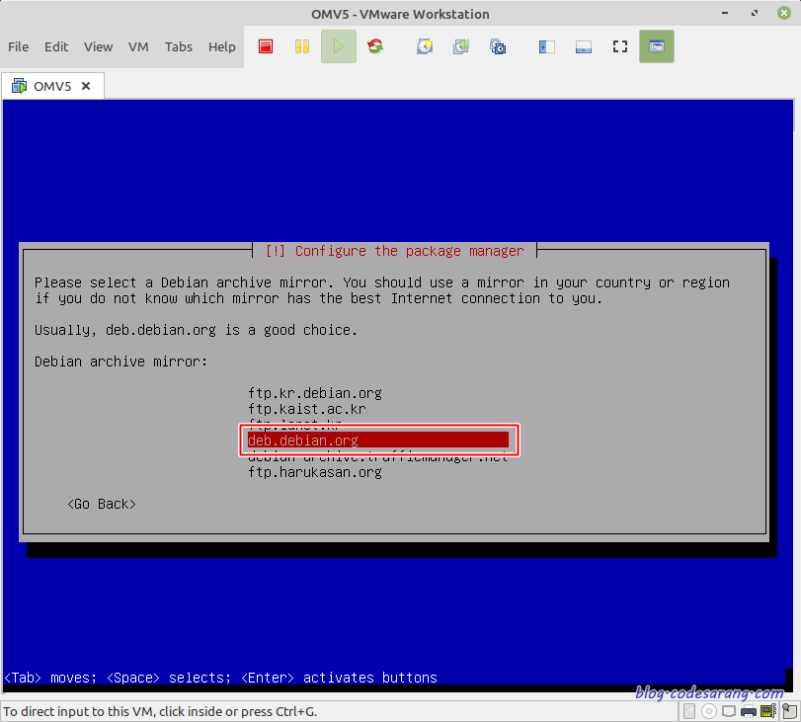
Task: Select ftp.kaist.ac.kr mirror
Action: 307,409
